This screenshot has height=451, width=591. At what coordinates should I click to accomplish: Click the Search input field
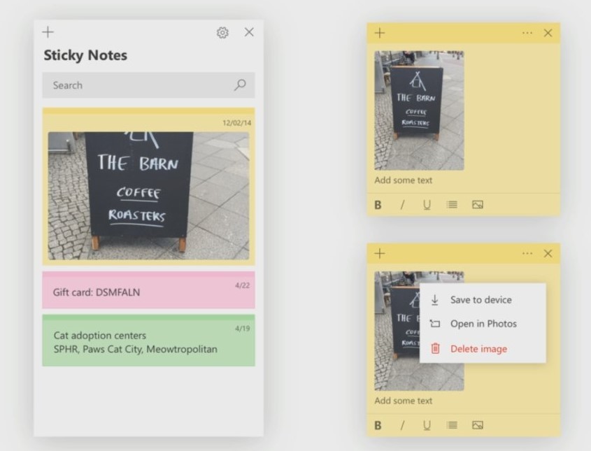148,85
